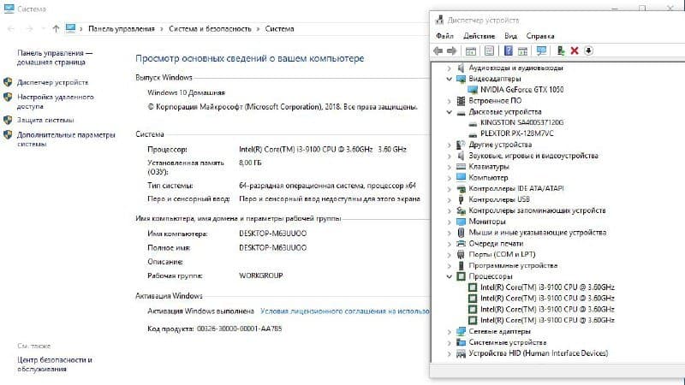Click the up arrow in System window navigation
This screenshot has width=685, height=385.
pyautogui.click(x=56, y=28)
